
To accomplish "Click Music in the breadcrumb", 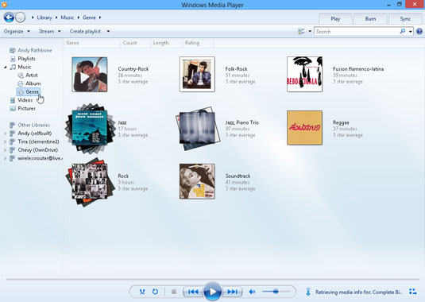I will point(68,17).
